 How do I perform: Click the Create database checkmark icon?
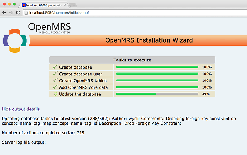[x=55, y=67]
